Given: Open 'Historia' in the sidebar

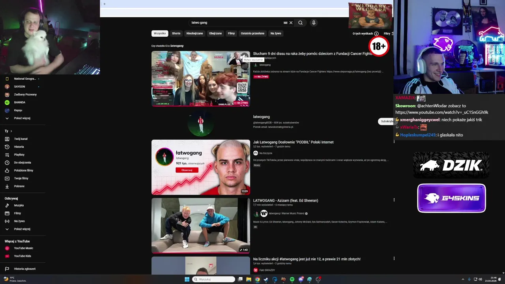Looking at the screenshot, I should (19, 147).
